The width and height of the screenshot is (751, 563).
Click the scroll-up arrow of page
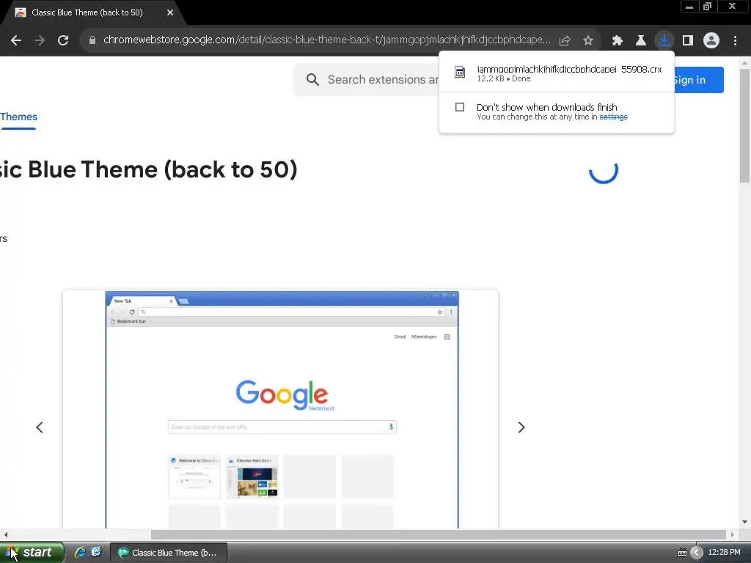(x=744, y=63)
